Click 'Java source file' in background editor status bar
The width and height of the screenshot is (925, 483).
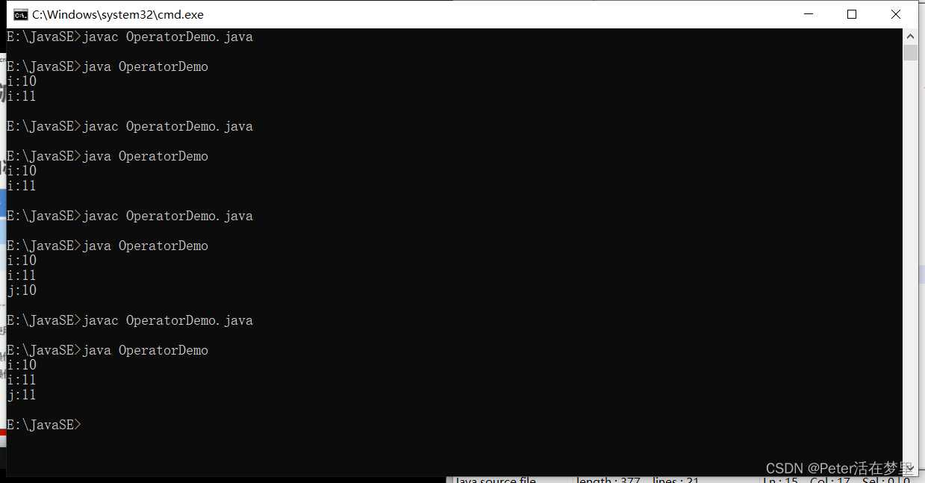[494, 479]
